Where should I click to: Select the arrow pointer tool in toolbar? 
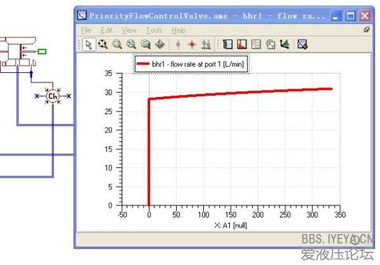pyautogui.click(x=89, y=44)
